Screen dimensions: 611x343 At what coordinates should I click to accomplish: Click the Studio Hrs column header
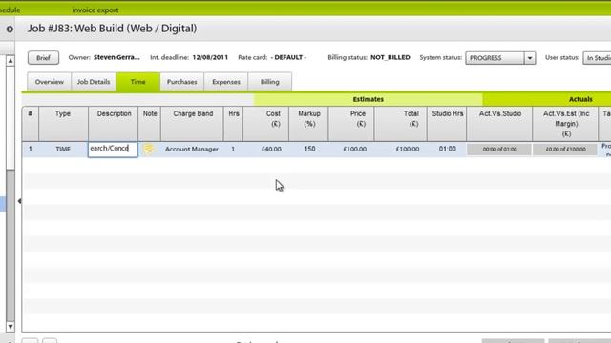click(448, 124)
